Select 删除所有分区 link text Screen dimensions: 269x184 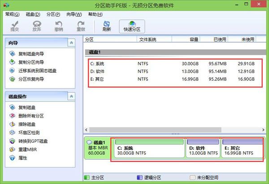31,116
